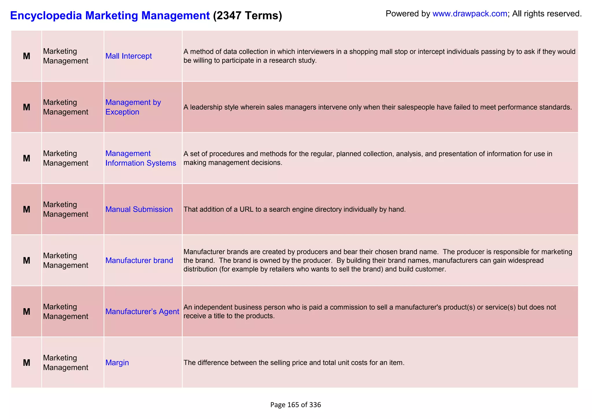Image resolution: width=592 pixels, height=419 pixels.
Task: Open the Mall Intercept term
Action: (x=128, y=56)
